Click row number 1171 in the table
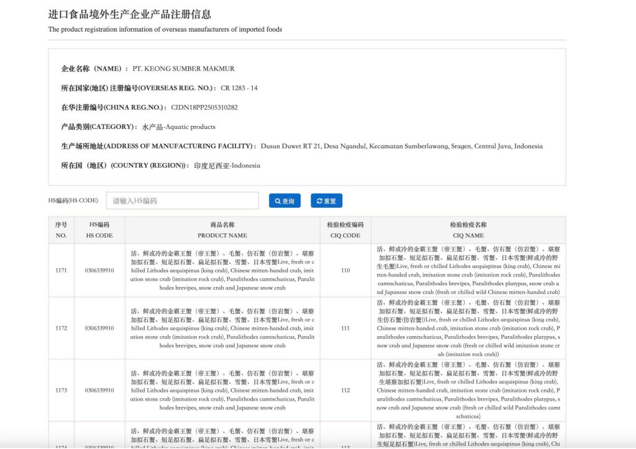636x449 pixels. coord(61,270)
